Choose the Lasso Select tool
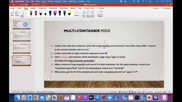The width and height of the screenshot is (182, 102). (22, 14)
